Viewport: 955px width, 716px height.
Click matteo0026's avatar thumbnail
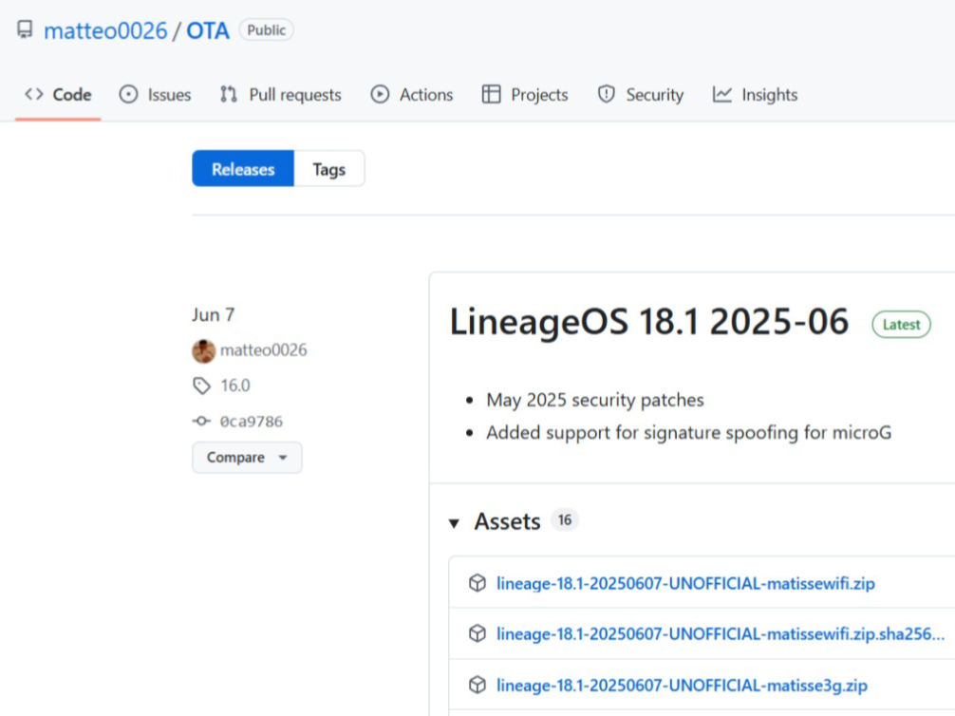[201, 349]
